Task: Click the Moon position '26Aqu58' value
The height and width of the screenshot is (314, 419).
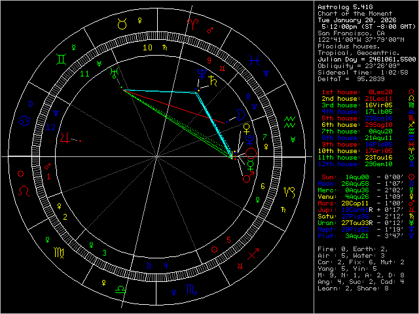Action: click(355, 184)
